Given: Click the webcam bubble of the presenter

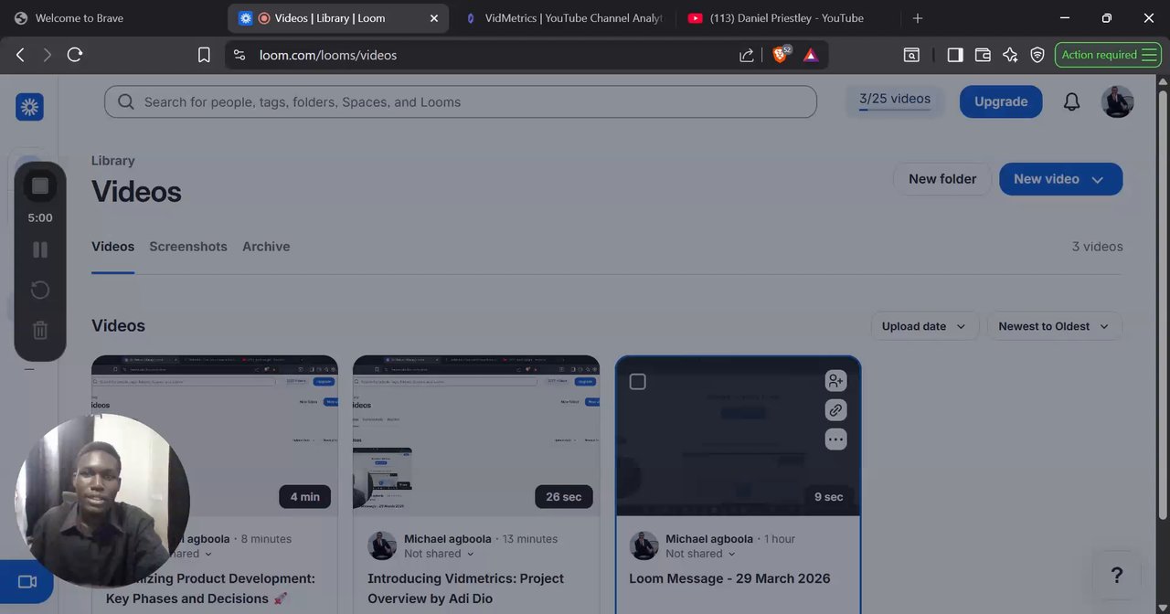Looking at the screenshot, I should tap(102, 500).
